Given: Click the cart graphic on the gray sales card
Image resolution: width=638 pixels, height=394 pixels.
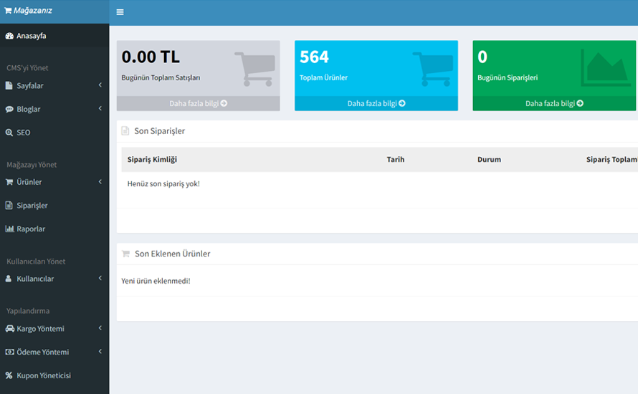Looking at the screenshot, I should click(255, 69).
